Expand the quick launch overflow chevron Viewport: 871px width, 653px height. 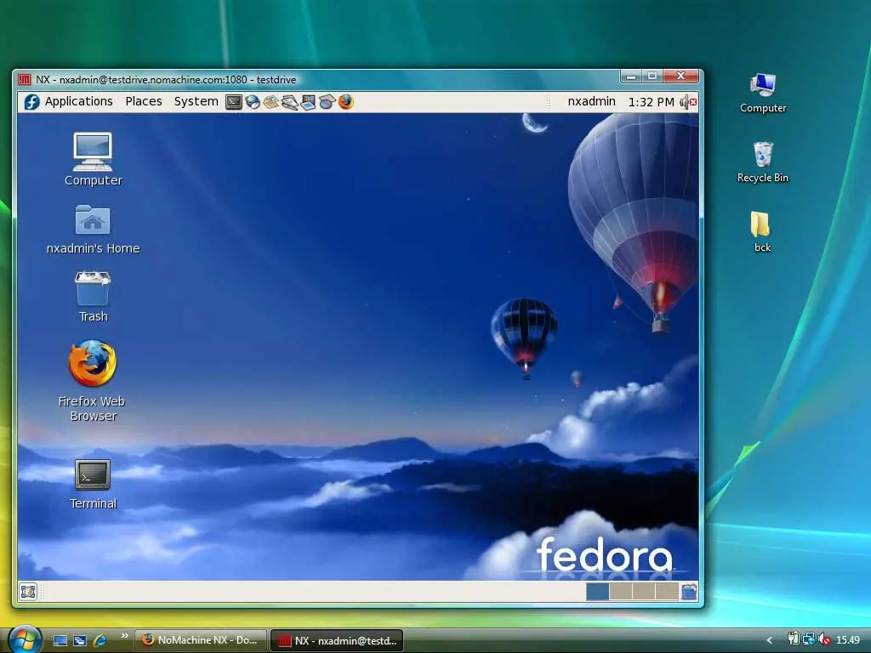pyautogui.click(x=124, y=636)
